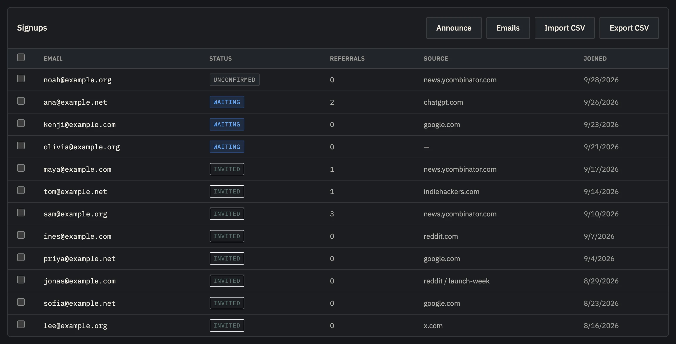Click the email jonas@example.com

click(79, 281)
